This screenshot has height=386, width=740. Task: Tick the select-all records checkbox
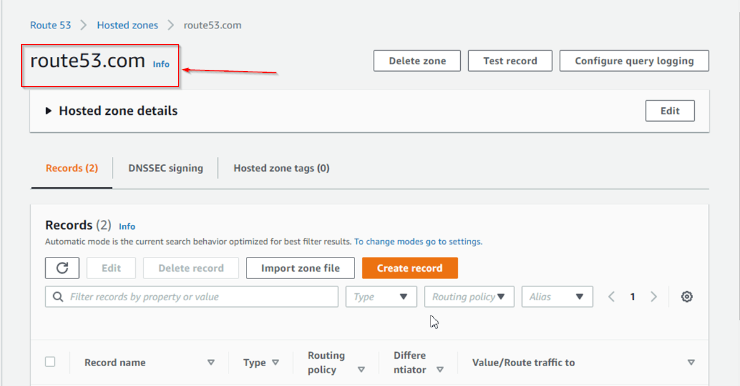(50, 362)
